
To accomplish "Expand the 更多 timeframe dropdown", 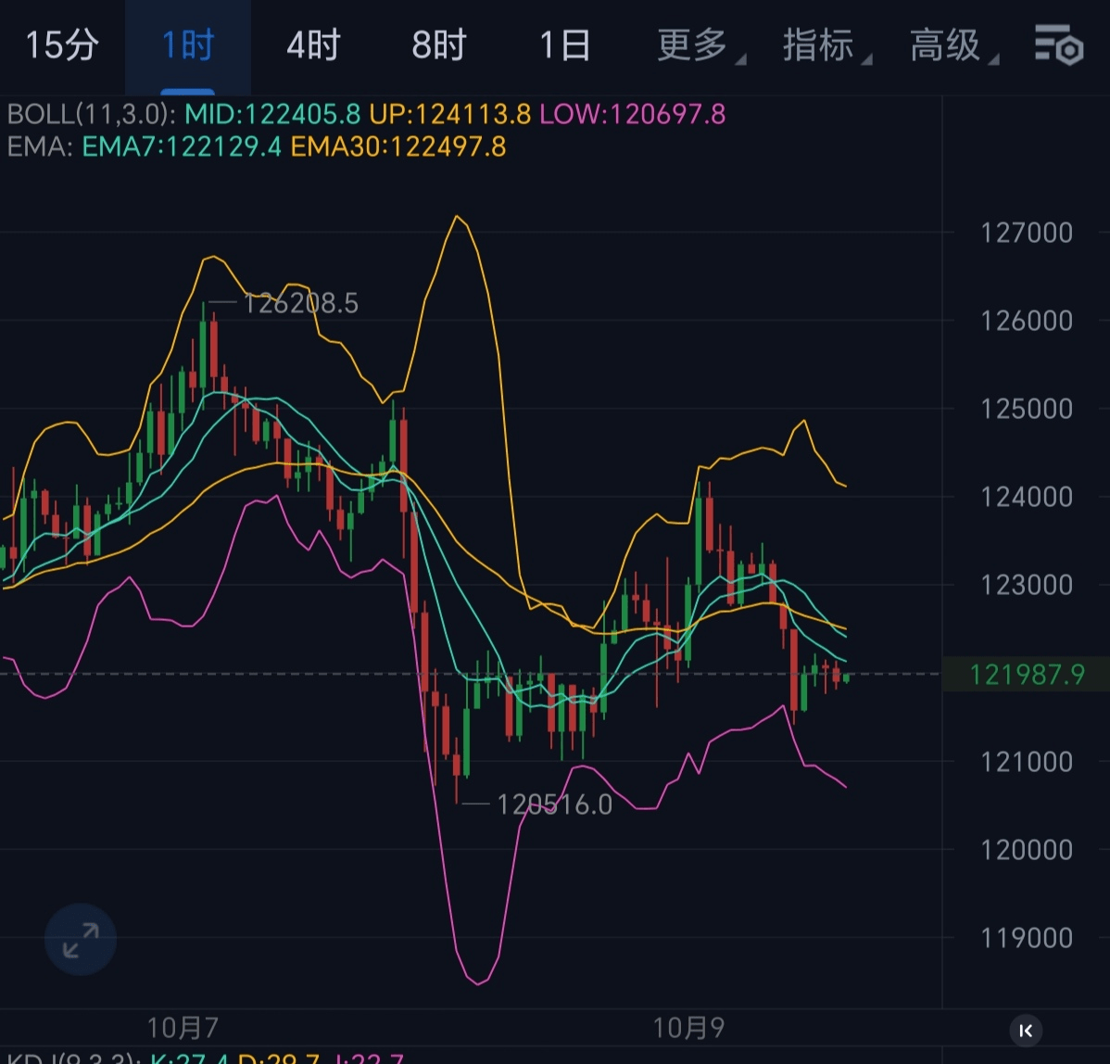I will 693,44.
